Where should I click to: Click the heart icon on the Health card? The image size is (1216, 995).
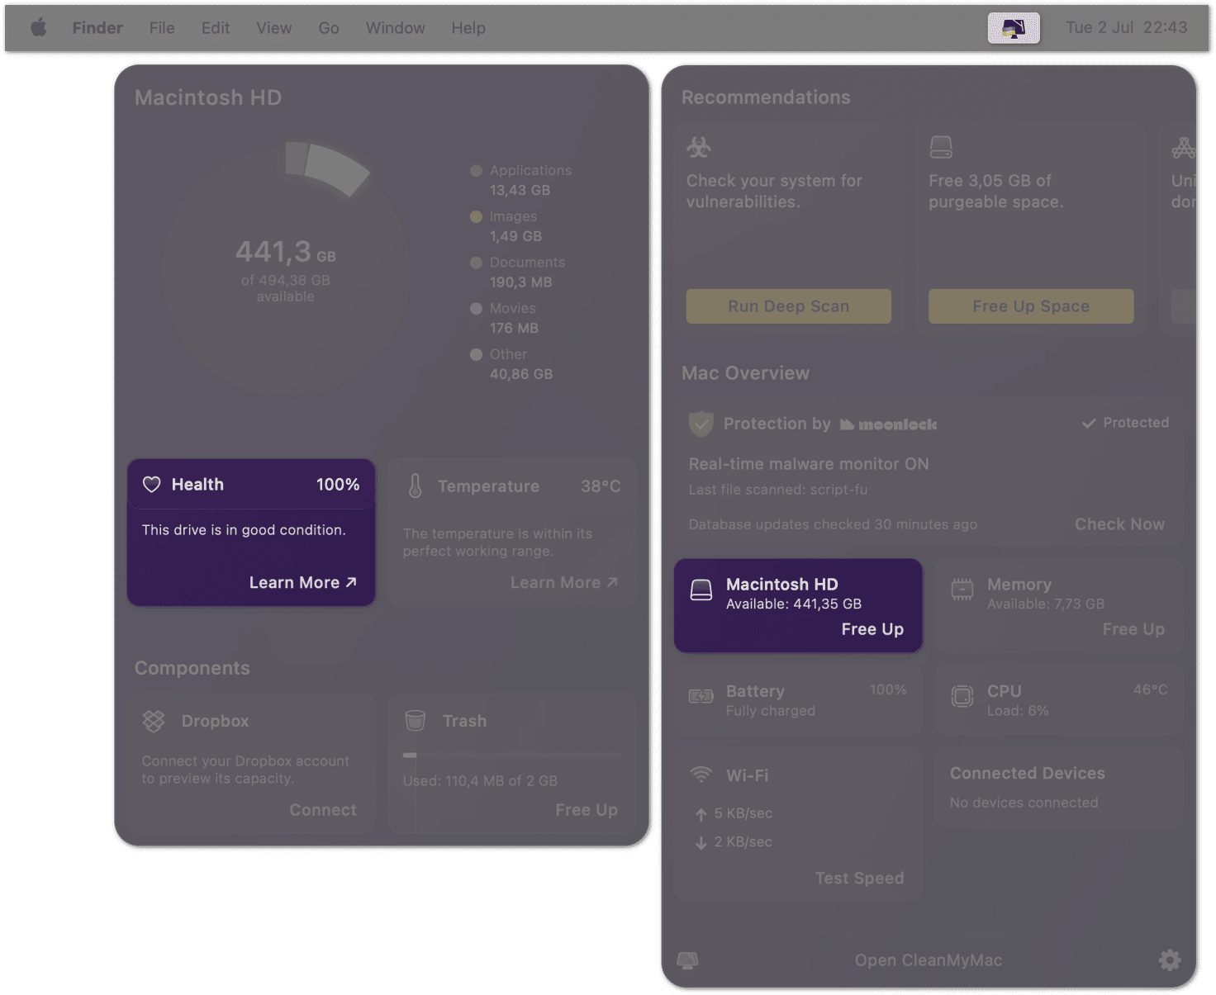pyautogui.click(x=152, y=485)
